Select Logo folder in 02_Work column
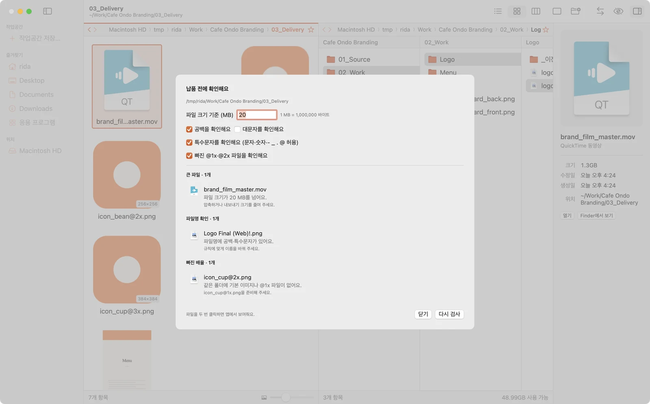This screenshot has height=404, width=650. click(473, 59)
